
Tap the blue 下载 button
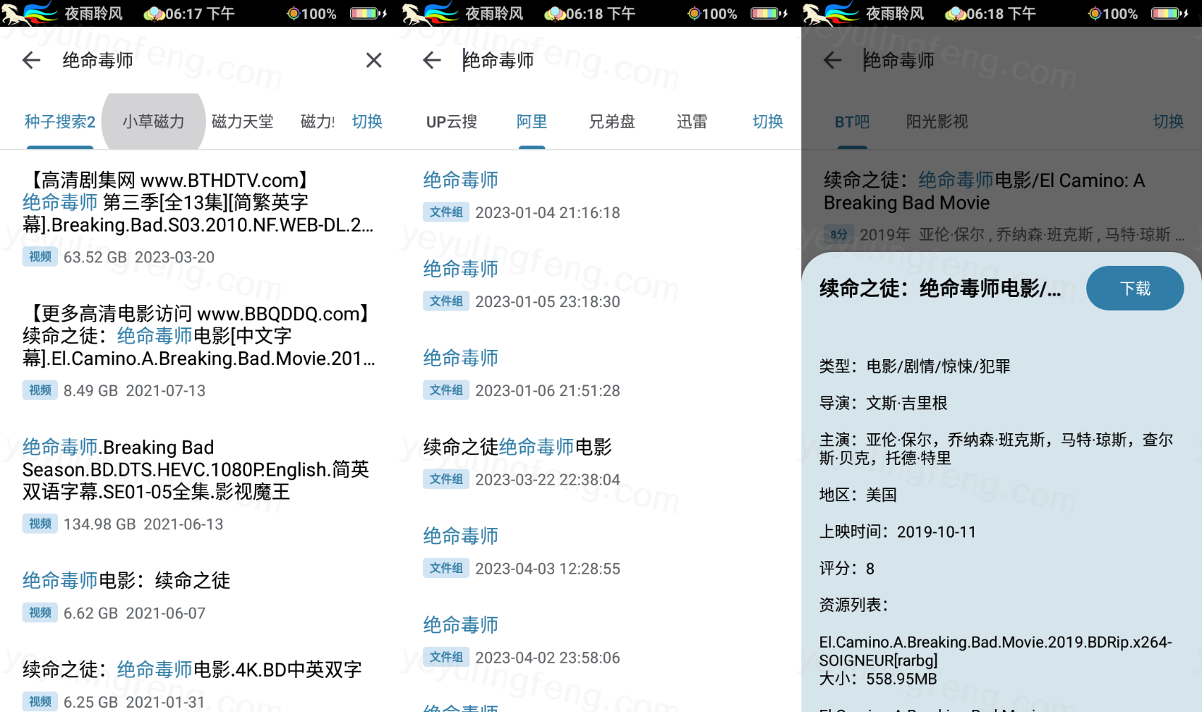pyautogui.click(x=1135, y=288)
